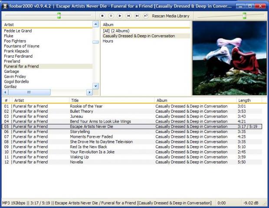The image size is (269, 208).
Task: Click the artist list horizontal scrollbar thumb
Action: click(x=30, y=92)
